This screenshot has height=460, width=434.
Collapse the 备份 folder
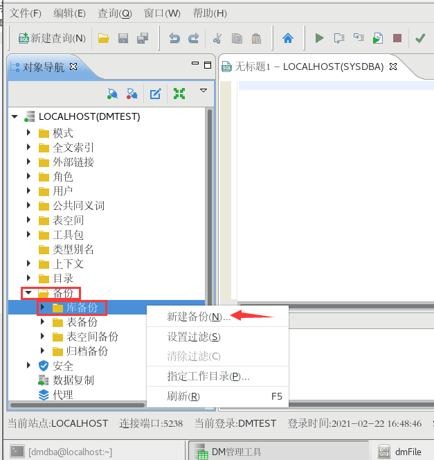[x=28, y=293]
